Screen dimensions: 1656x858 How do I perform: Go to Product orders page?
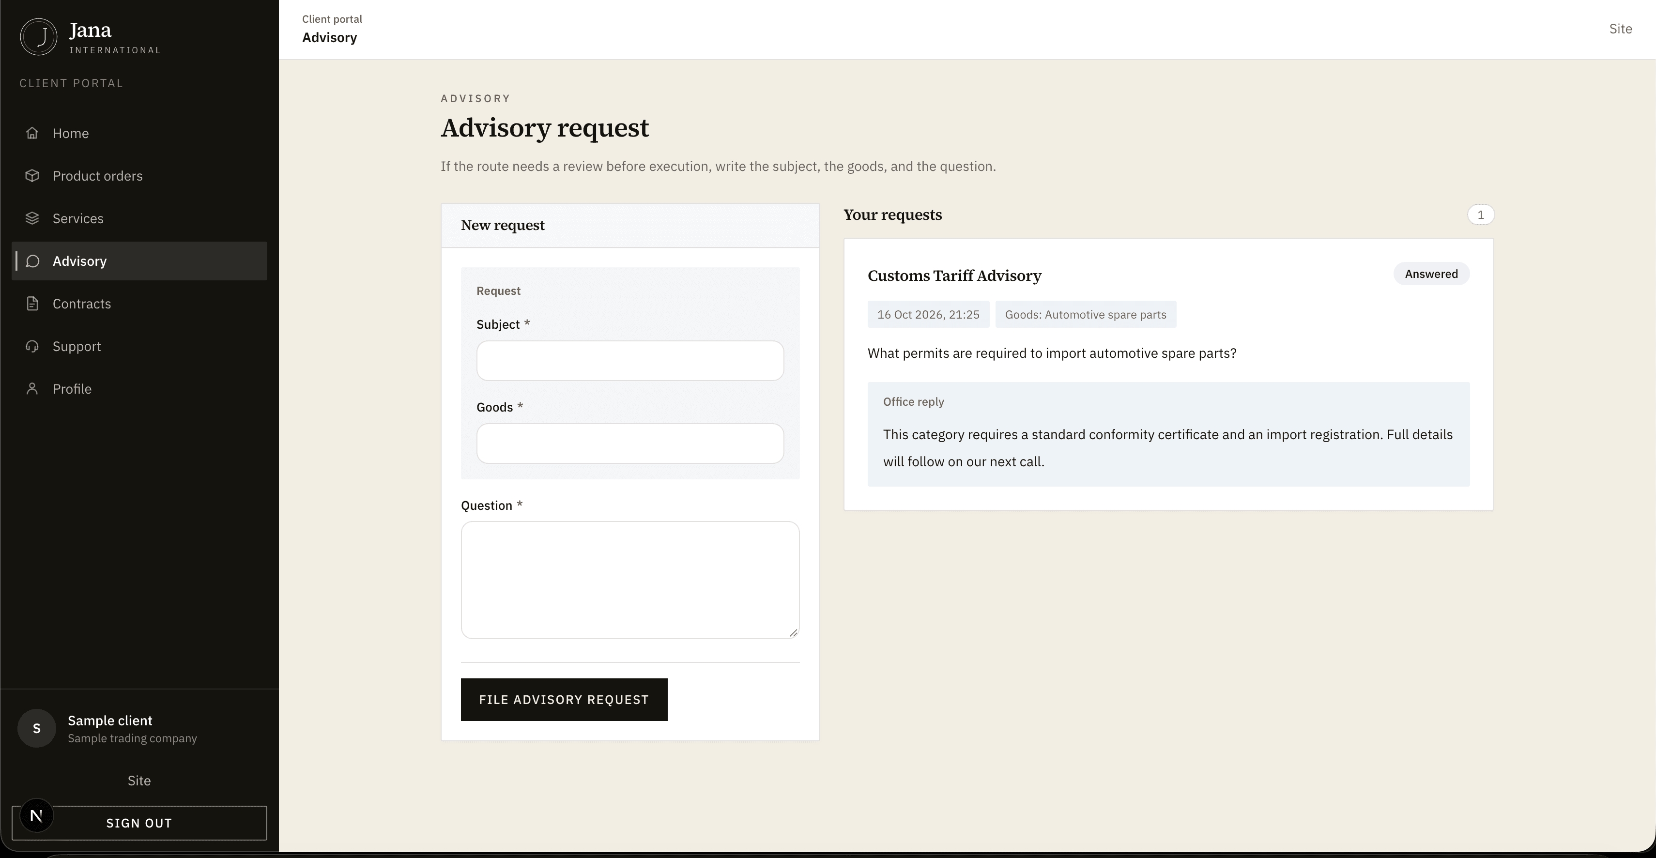[x=139, y=175]
